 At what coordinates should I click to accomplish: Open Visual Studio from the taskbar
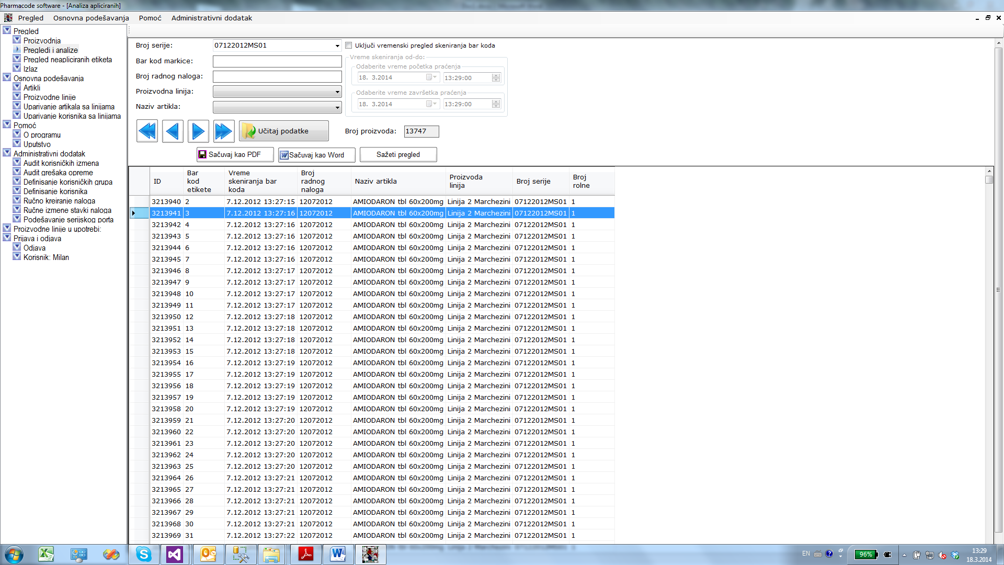point(175,554)
